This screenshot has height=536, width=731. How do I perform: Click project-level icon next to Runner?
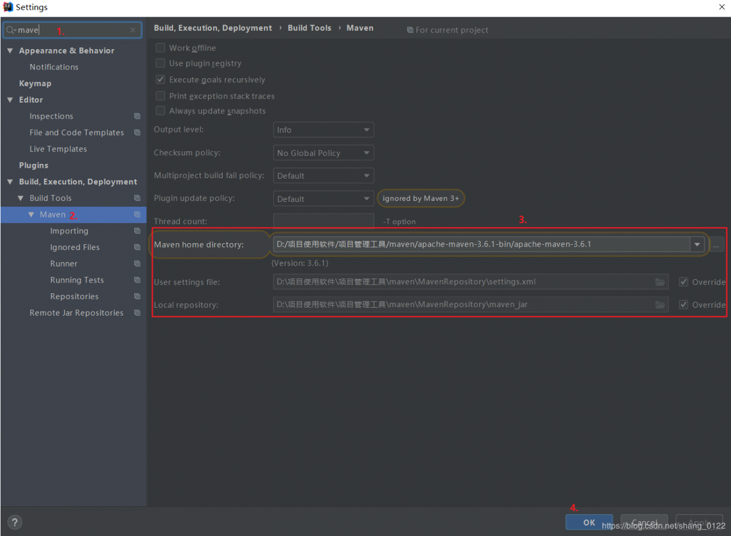click(137, 264)
